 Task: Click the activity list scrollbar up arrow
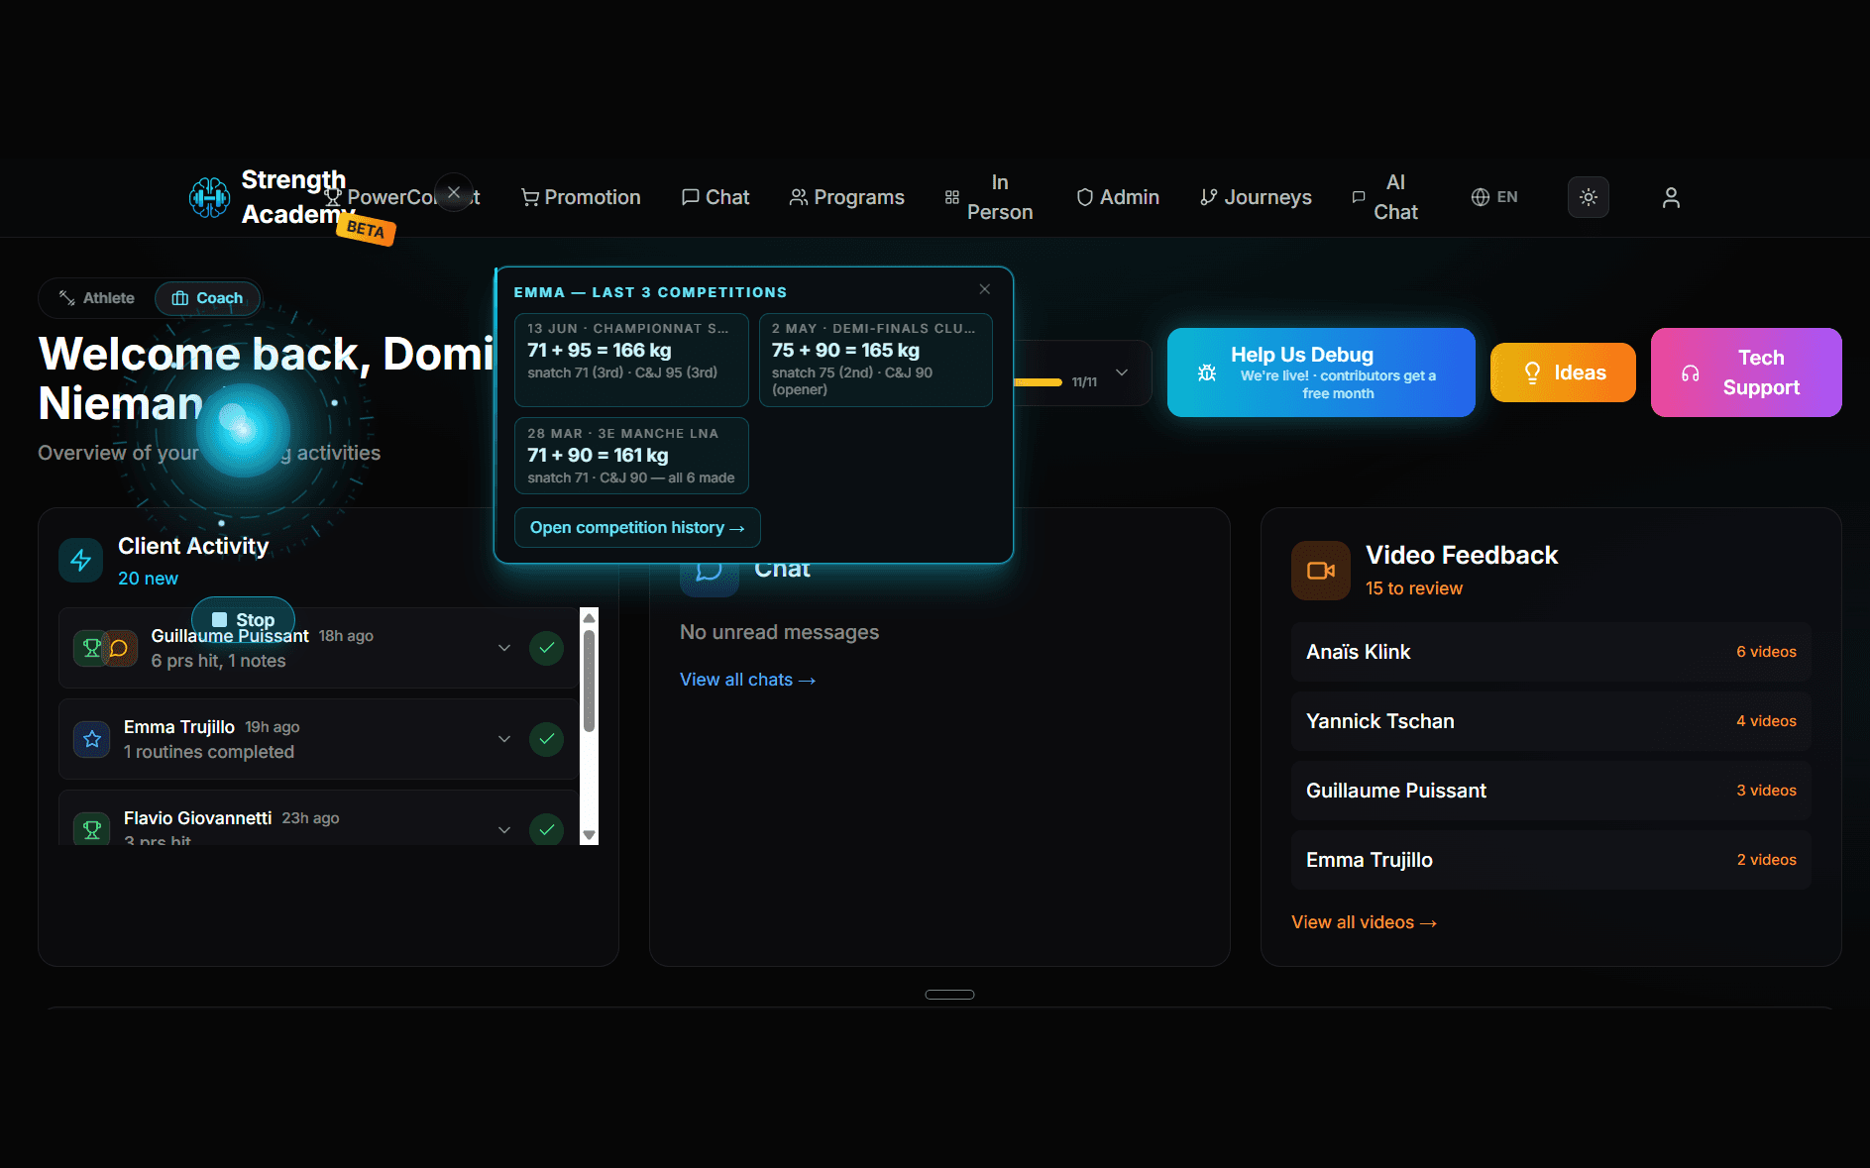pyautogui.click(x=590, y=617)
